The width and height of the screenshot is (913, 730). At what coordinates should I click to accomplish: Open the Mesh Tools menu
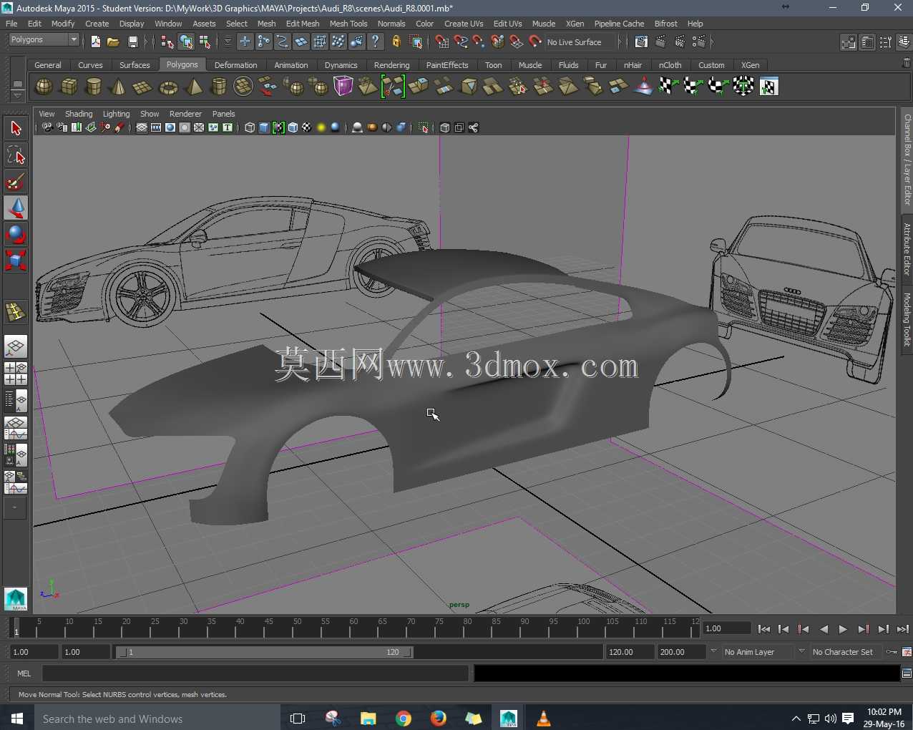(x=348, y=24)
